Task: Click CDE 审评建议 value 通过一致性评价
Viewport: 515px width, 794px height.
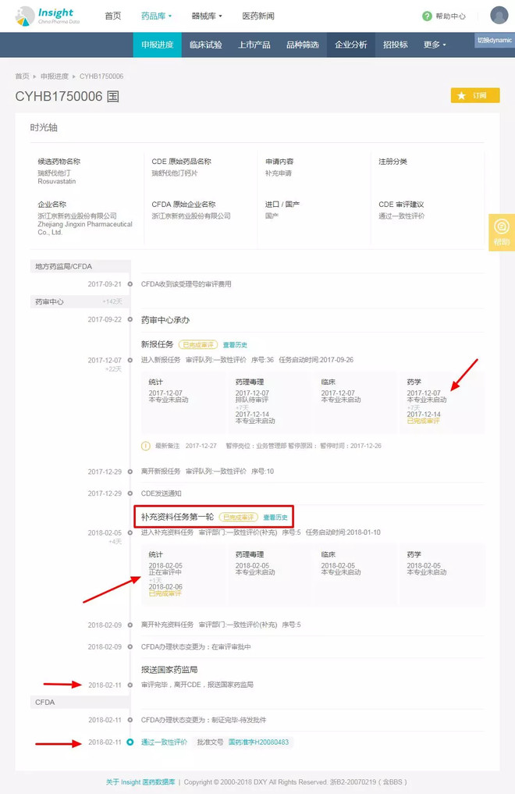Action: coord(402,215)
